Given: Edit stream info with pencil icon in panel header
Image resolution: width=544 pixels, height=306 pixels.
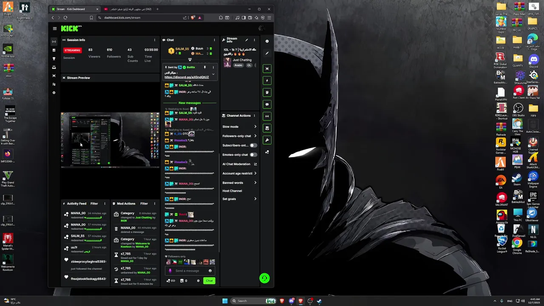Looking at the screenshot, I should tap(246, 40).
